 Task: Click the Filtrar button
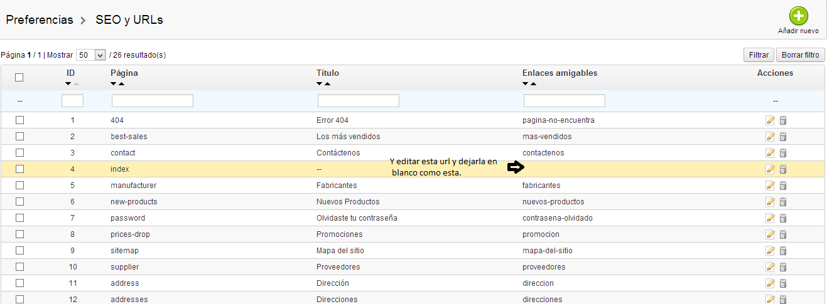(759, 55)
